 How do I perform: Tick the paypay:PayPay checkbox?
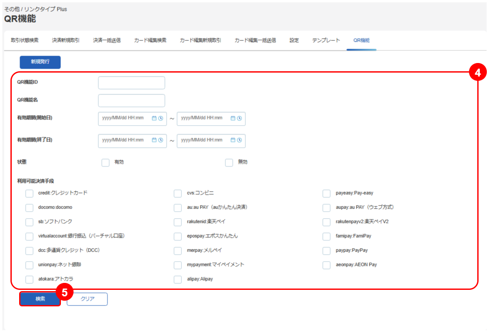point(327,251)
